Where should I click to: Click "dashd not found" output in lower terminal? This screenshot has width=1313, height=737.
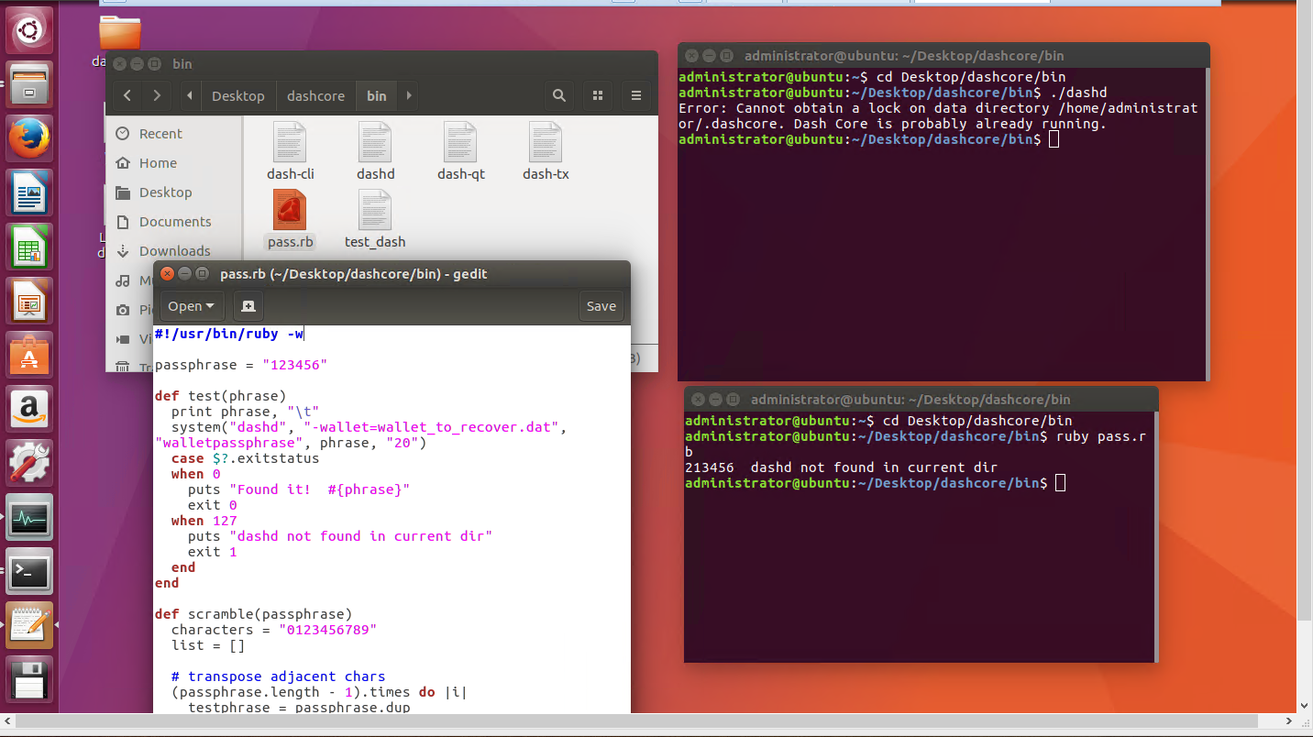point(874,467)
